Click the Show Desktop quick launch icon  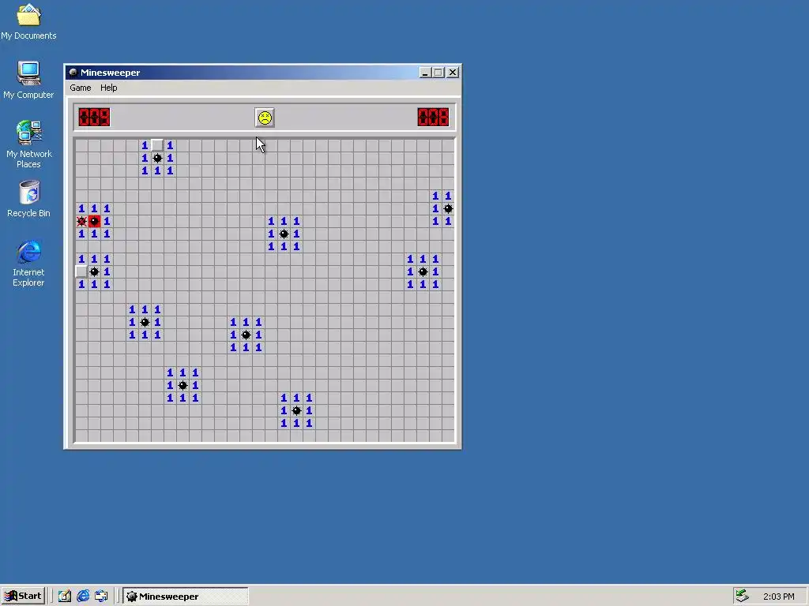pos(65,597)
